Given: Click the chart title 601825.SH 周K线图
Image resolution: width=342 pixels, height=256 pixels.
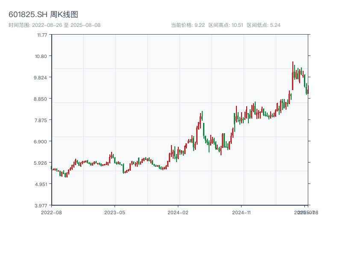Looking at the screenshot, I should [x=43, y=15].
